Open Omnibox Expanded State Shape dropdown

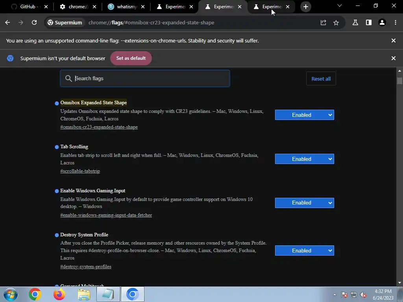pyautogui.click(x=305, y=115)
